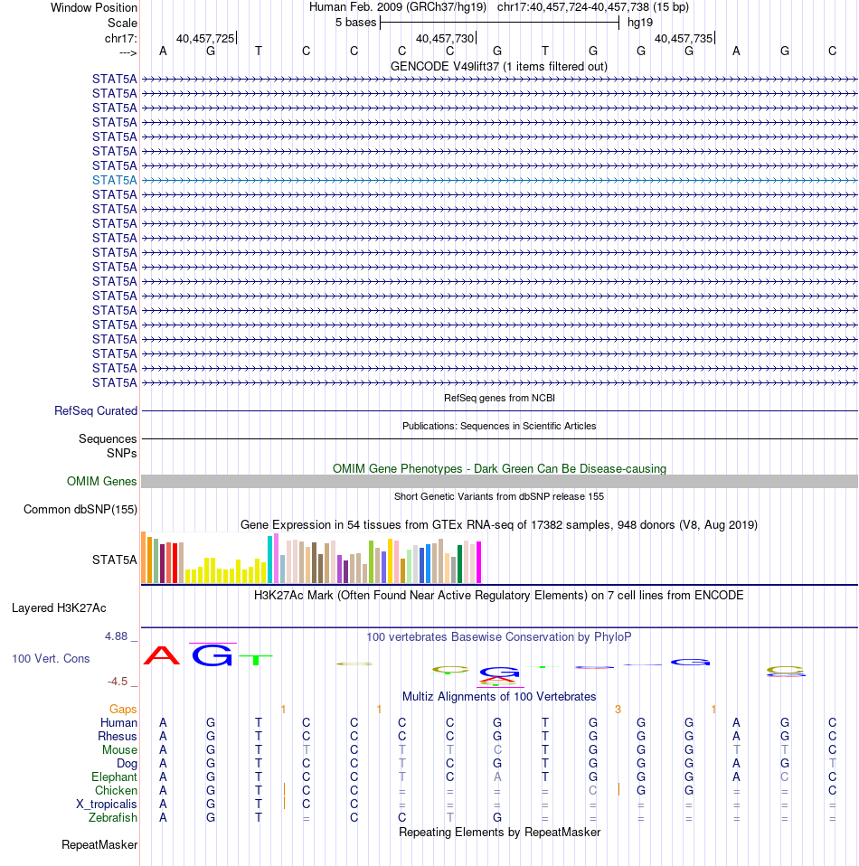
Task: Select the 'X_tropicalis' alignment row label
Action: coord(106,805)
